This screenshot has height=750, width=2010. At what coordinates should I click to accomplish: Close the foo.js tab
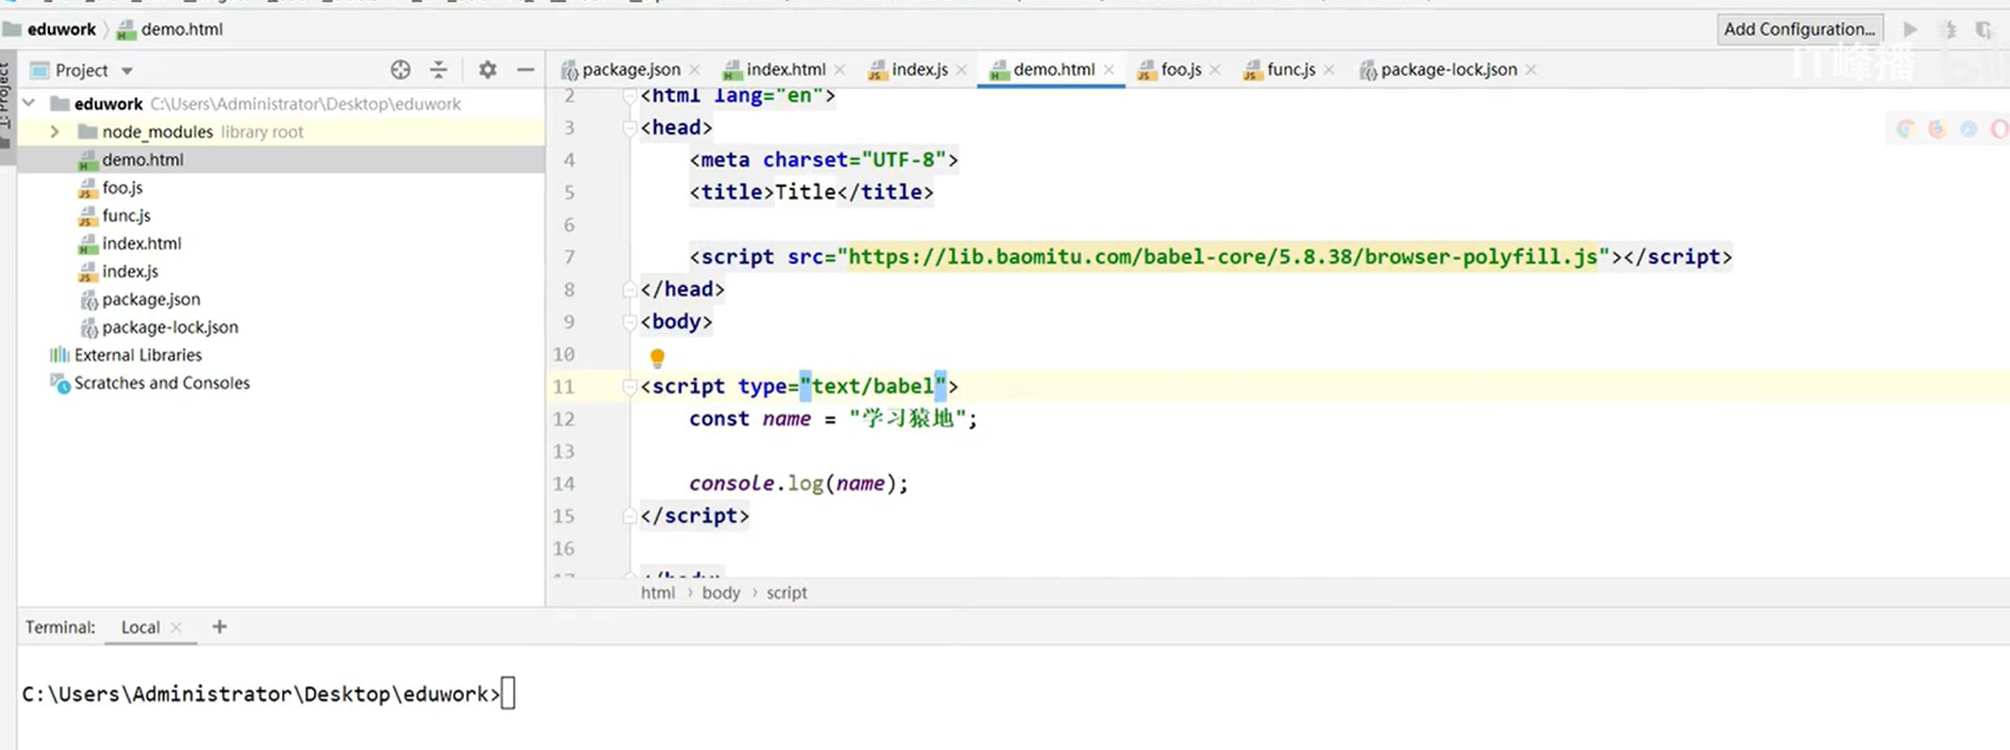[x=1215, y=70]
